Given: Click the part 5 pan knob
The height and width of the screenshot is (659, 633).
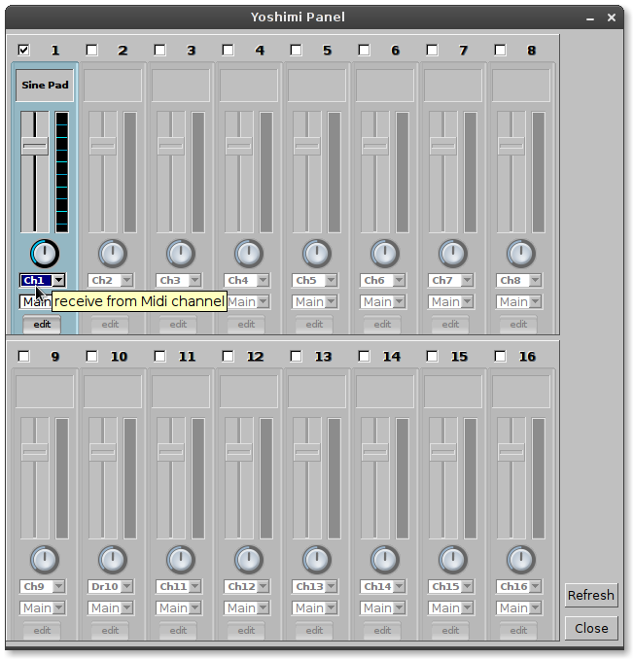Looking at the screenshot, I should [x=317, y=254].
